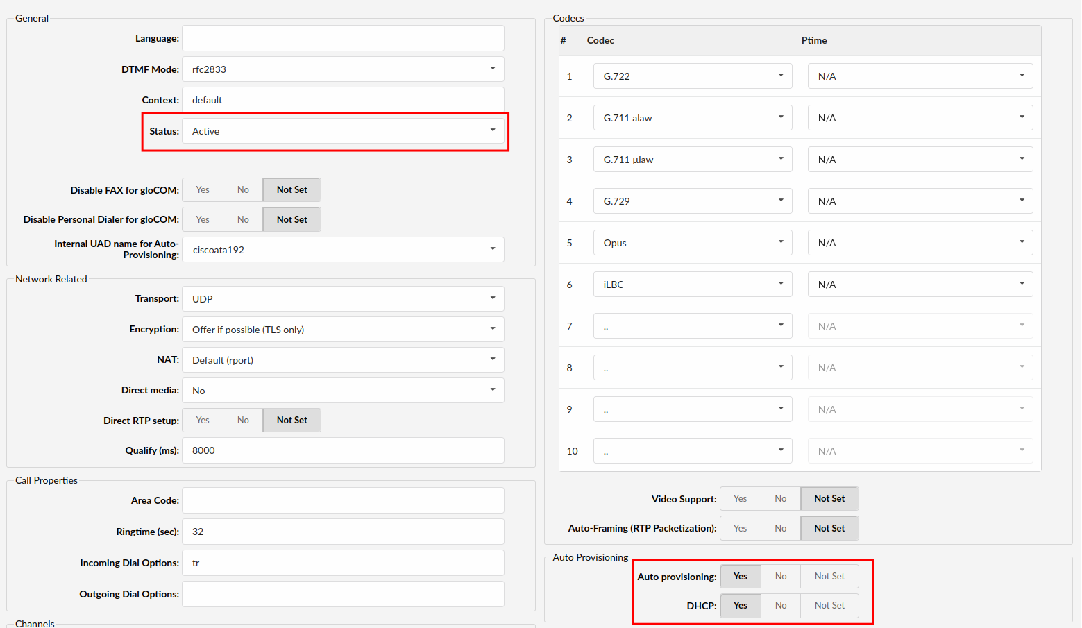Open Ptime dropdown for codec row 5
1082x628 pixels.
(x=920, y=243)
